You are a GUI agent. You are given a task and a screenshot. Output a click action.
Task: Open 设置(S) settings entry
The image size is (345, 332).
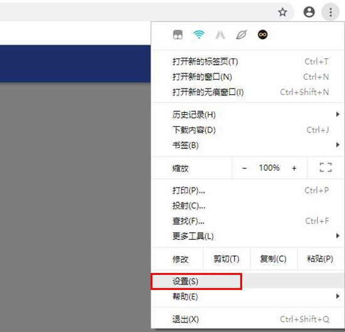click(x=248, y=281)
